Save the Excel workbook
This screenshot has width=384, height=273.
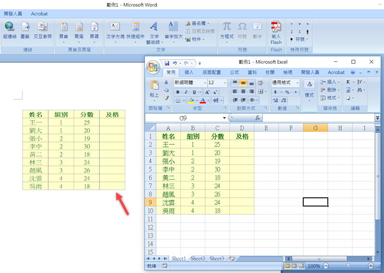click(167, 63)
